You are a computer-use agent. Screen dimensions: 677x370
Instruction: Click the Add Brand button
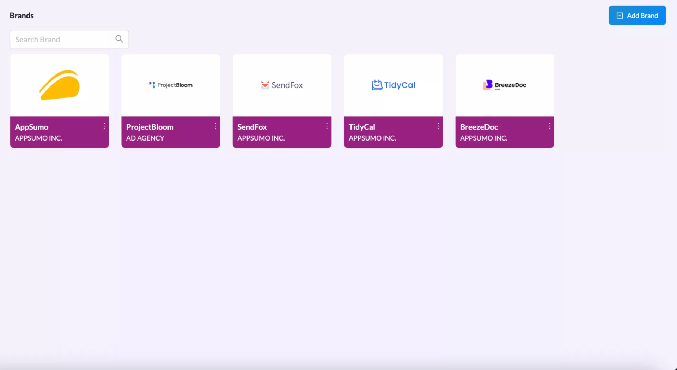click(x=637, y=16)
